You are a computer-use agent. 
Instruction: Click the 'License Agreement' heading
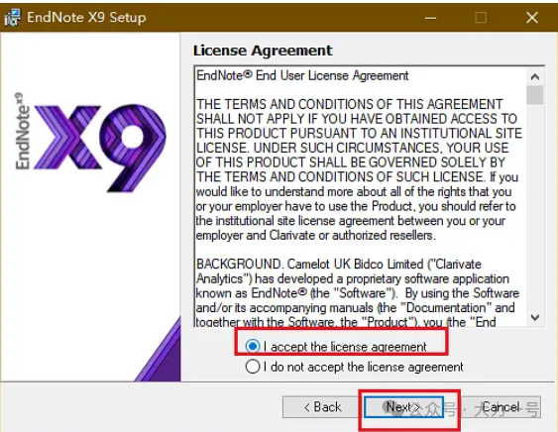263,51
